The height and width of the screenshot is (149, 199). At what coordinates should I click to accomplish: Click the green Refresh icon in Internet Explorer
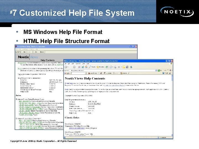tap(83, 67)
